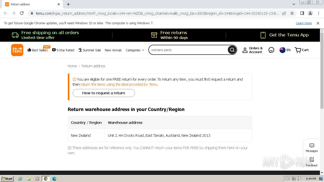This screenshot has width=324, height=182.
Task: Switch to Chrome in taskbar
Action: click(46, 179)
